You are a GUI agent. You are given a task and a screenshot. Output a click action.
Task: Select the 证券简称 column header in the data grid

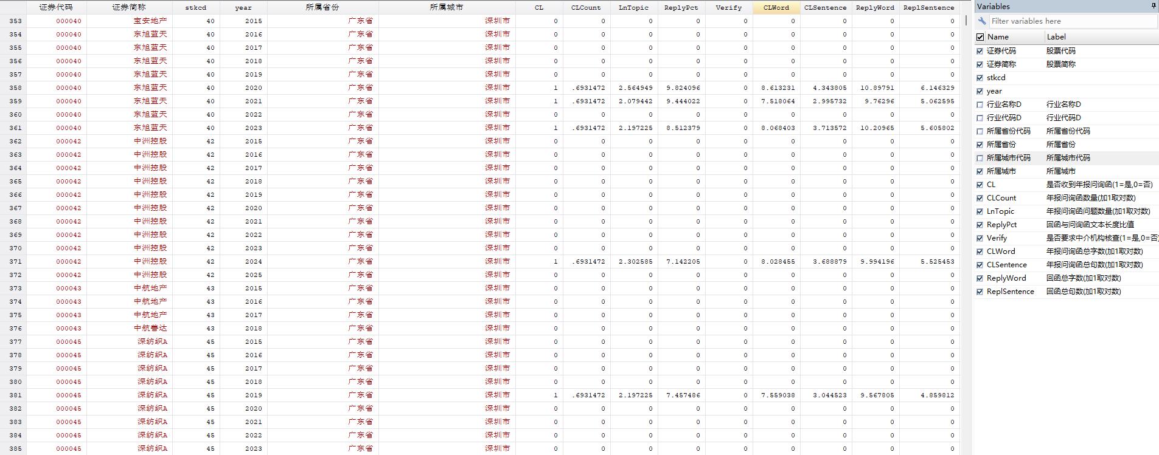click(x=129, y=7)
